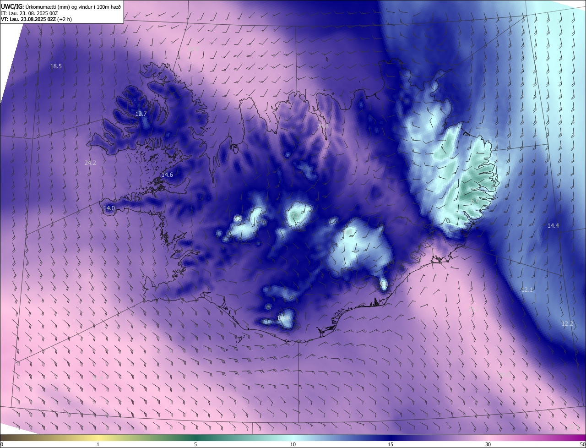Screen dimensions: 586x448
Task: Click the 18.5 value label on the map
Action: [x=56, y=66]
